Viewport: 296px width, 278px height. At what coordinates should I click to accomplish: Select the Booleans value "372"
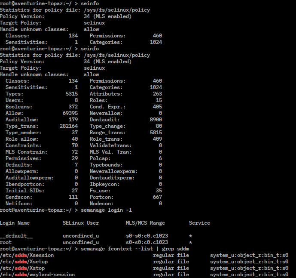click(x=73, y=107)
